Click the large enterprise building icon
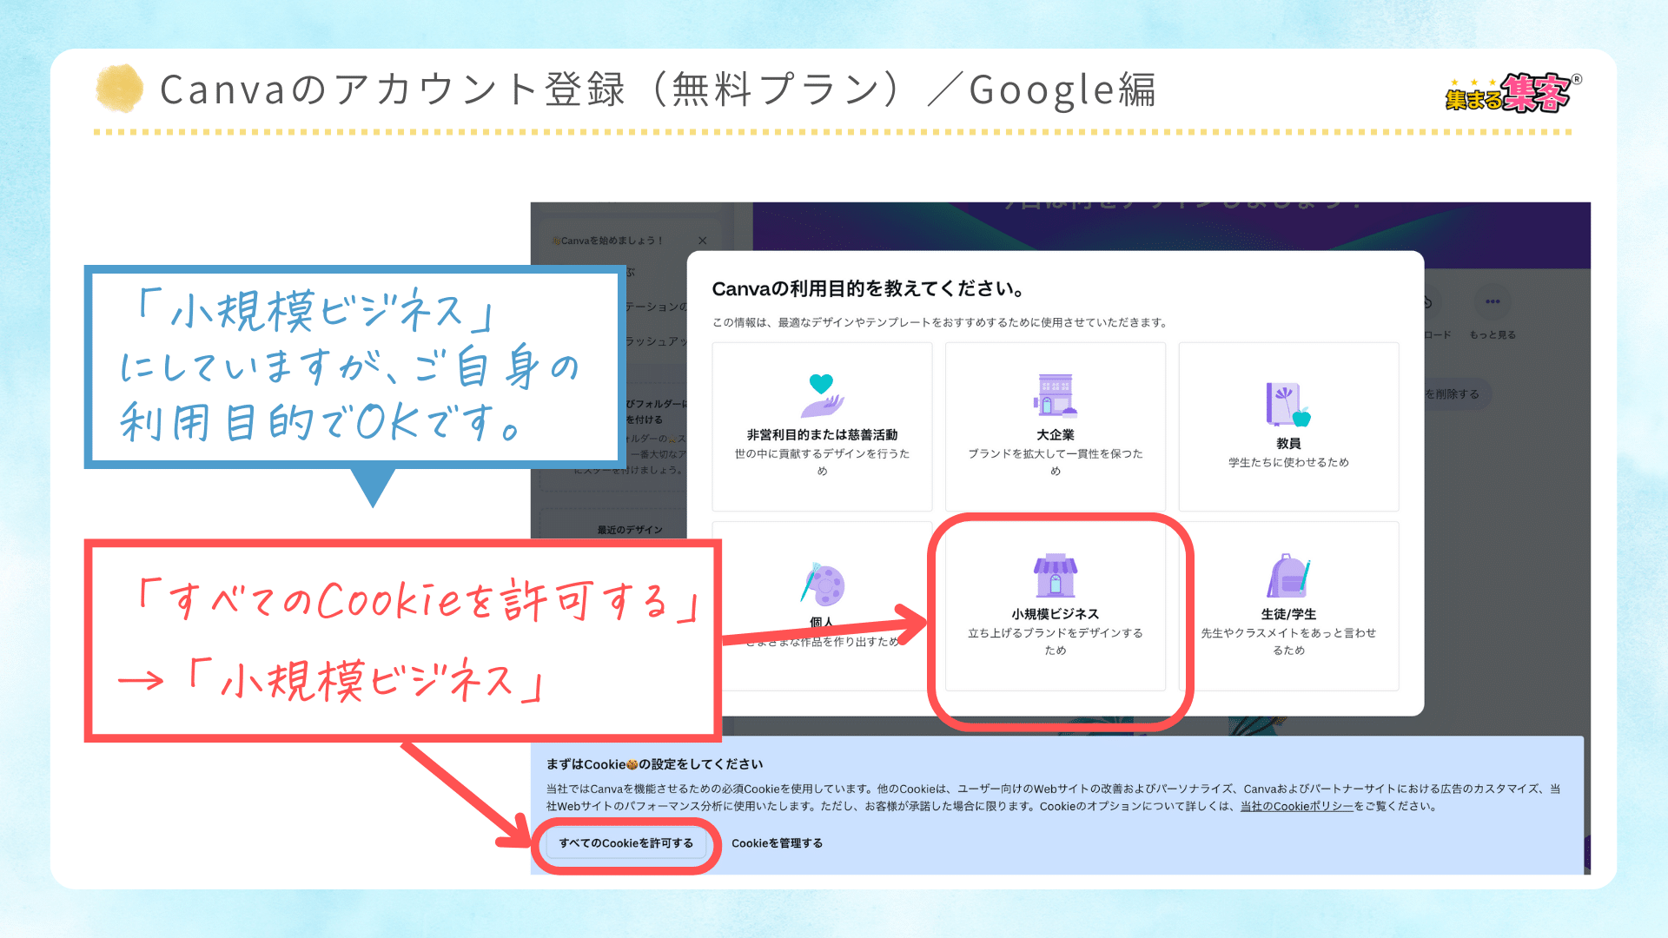The height and width of the screenshot is (938, 1668). [x=1055, y=395]
